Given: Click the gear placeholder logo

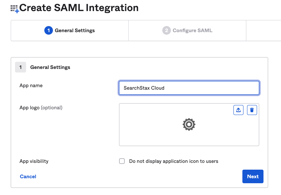Looking at the screenshot, I should (x=189, y=124).
